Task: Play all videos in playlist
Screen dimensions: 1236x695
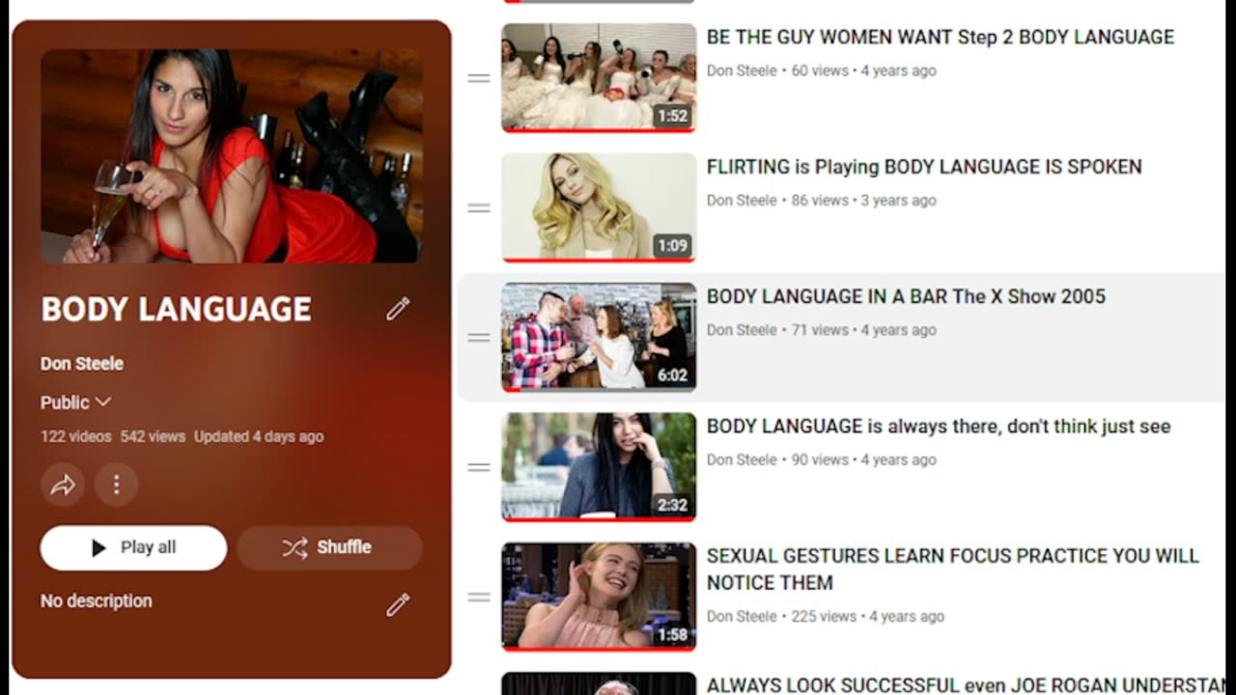Action: coord(133,547)
